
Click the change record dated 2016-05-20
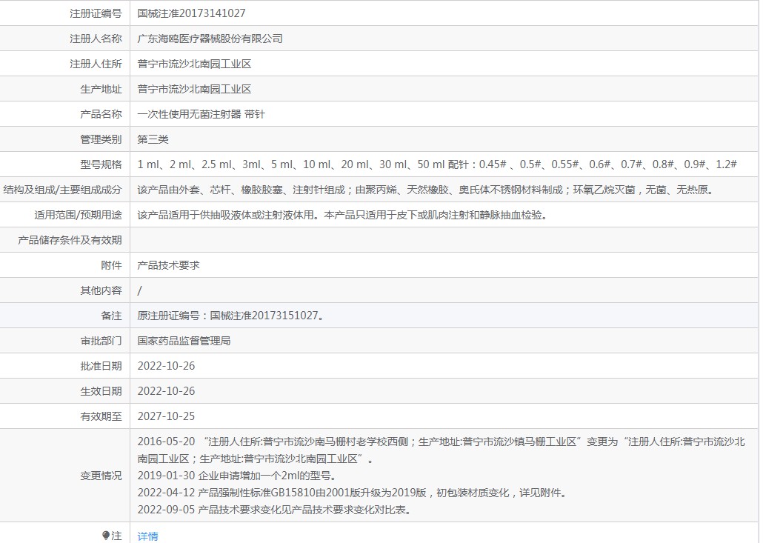tap(441, 450)
